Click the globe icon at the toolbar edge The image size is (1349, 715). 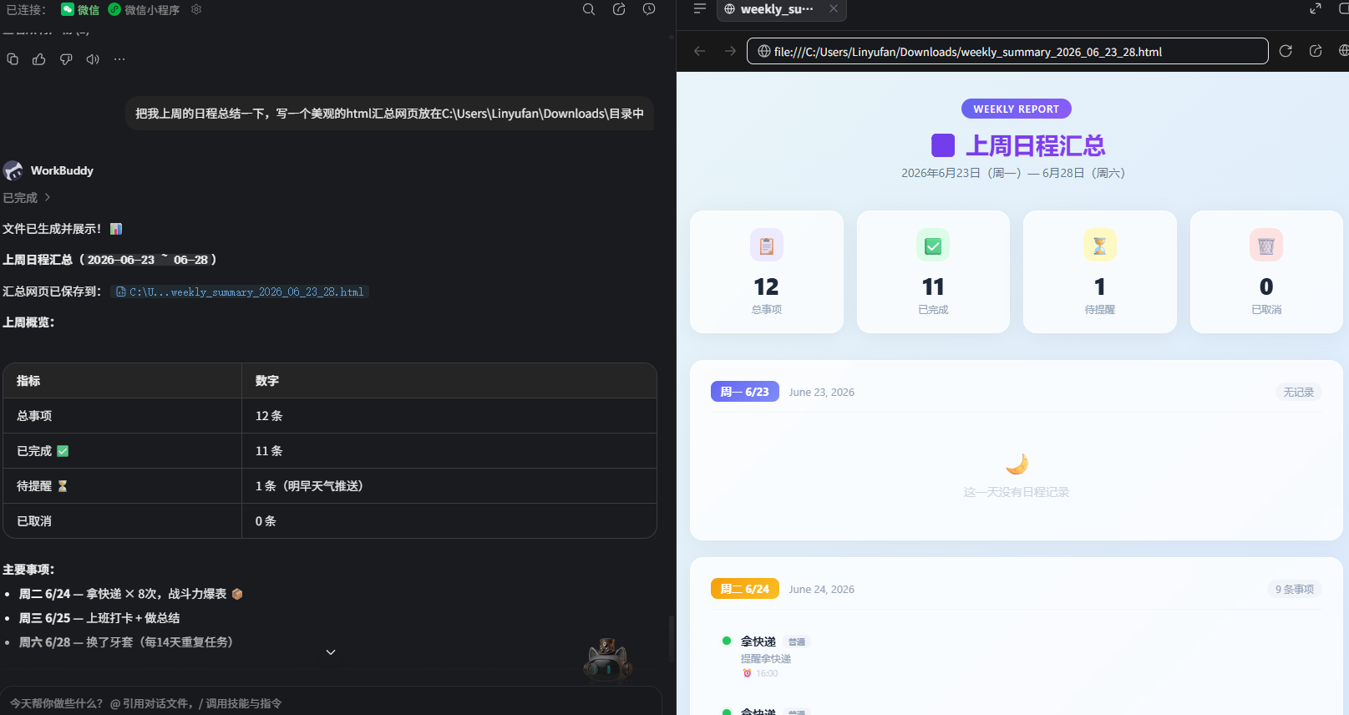1343,51
